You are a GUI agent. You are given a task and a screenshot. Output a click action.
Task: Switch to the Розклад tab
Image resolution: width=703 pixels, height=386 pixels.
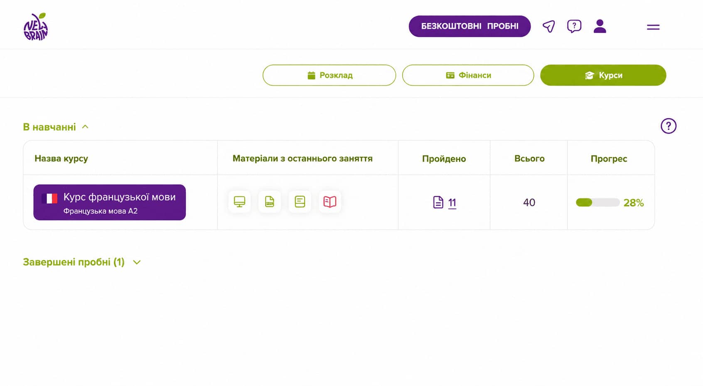coord(329,75)
